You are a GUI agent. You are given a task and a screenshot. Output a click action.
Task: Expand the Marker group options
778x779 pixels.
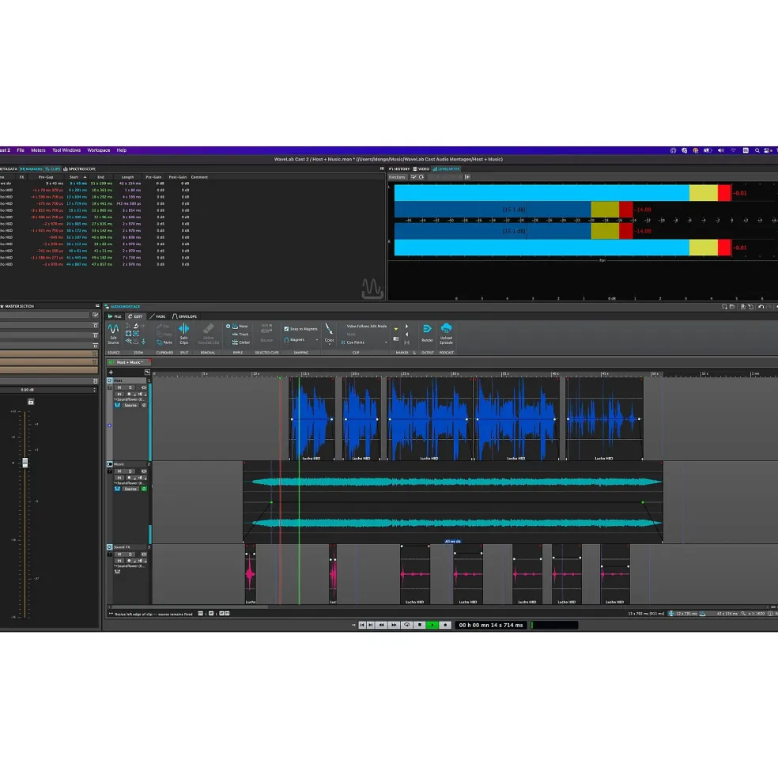(414, 353)
